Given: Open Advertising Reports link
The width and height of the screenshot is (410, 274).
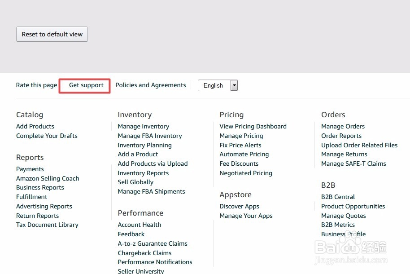Looking at the screenshot, I should pyautogui.click(x=44, y=207).
